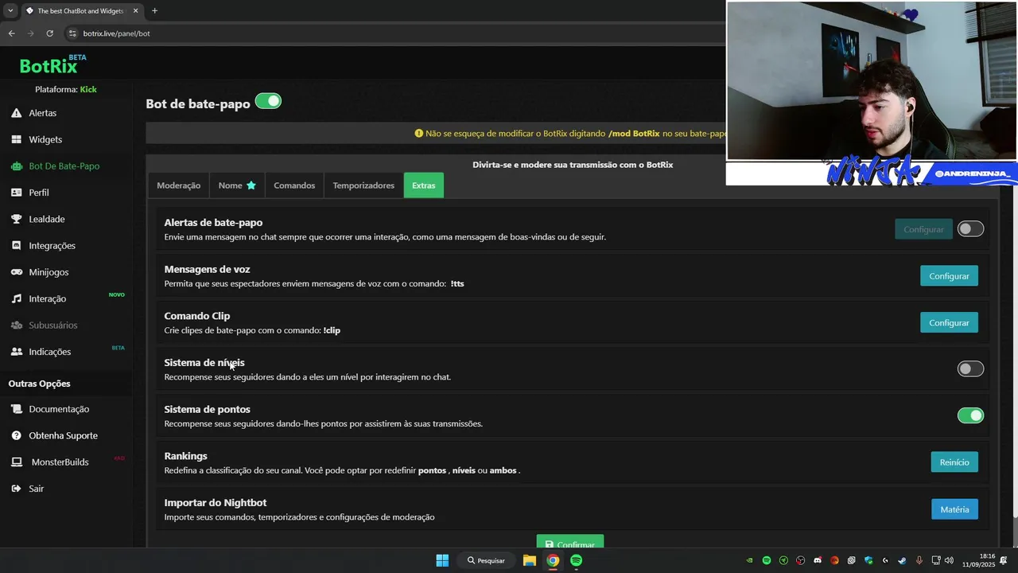Open a new browser tab
The image size is (1018, 573).
pyautogui.click(x=154, y=10)
